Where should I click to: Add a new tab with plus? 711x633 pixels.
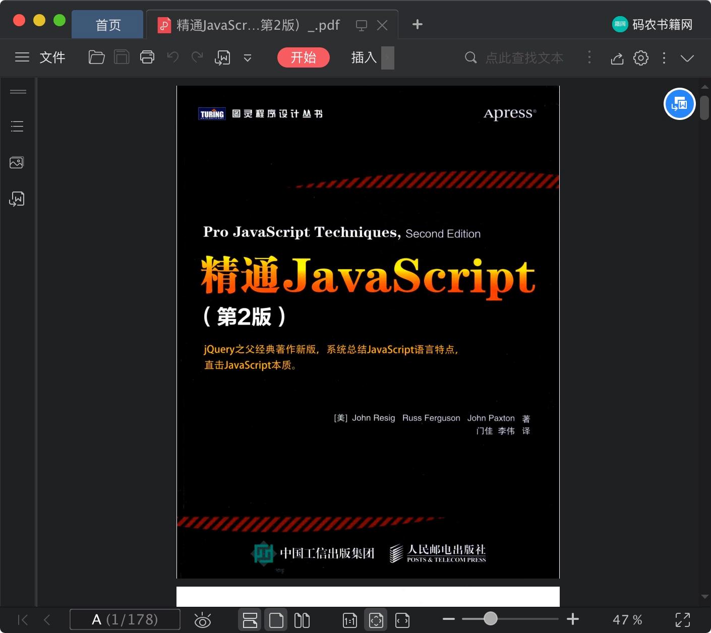418,24
